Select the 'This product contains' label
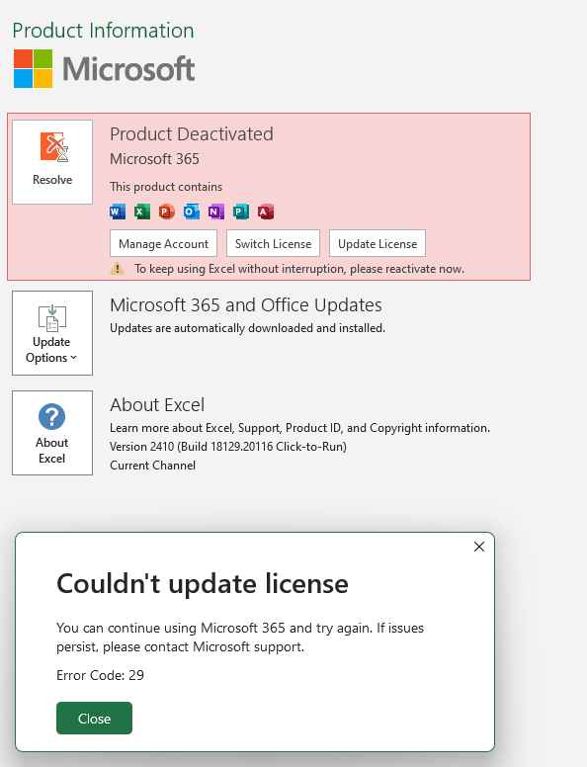The width and height of the screenshot is (587, 767). pyautogui.click(x=166, y=187)
